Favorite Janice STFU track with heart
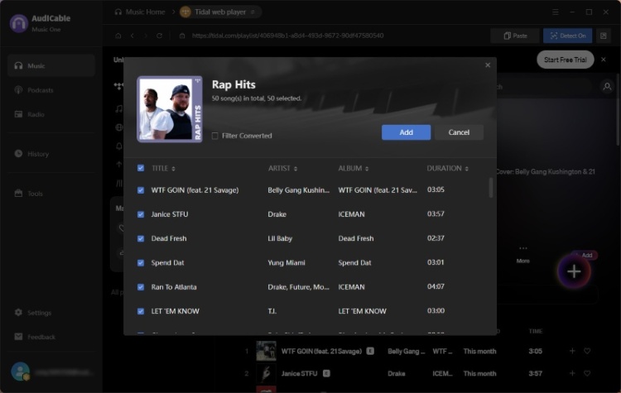The image size is (621, 393). [x=587, y=373]
